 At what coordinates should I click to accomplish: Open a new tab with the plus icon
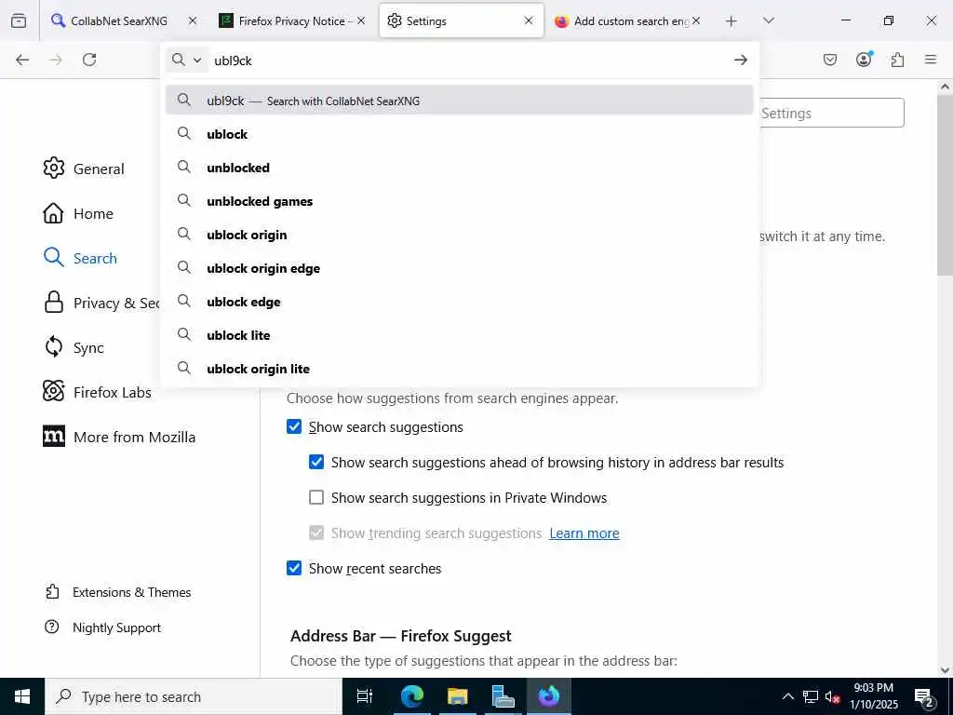click(732, 21)
